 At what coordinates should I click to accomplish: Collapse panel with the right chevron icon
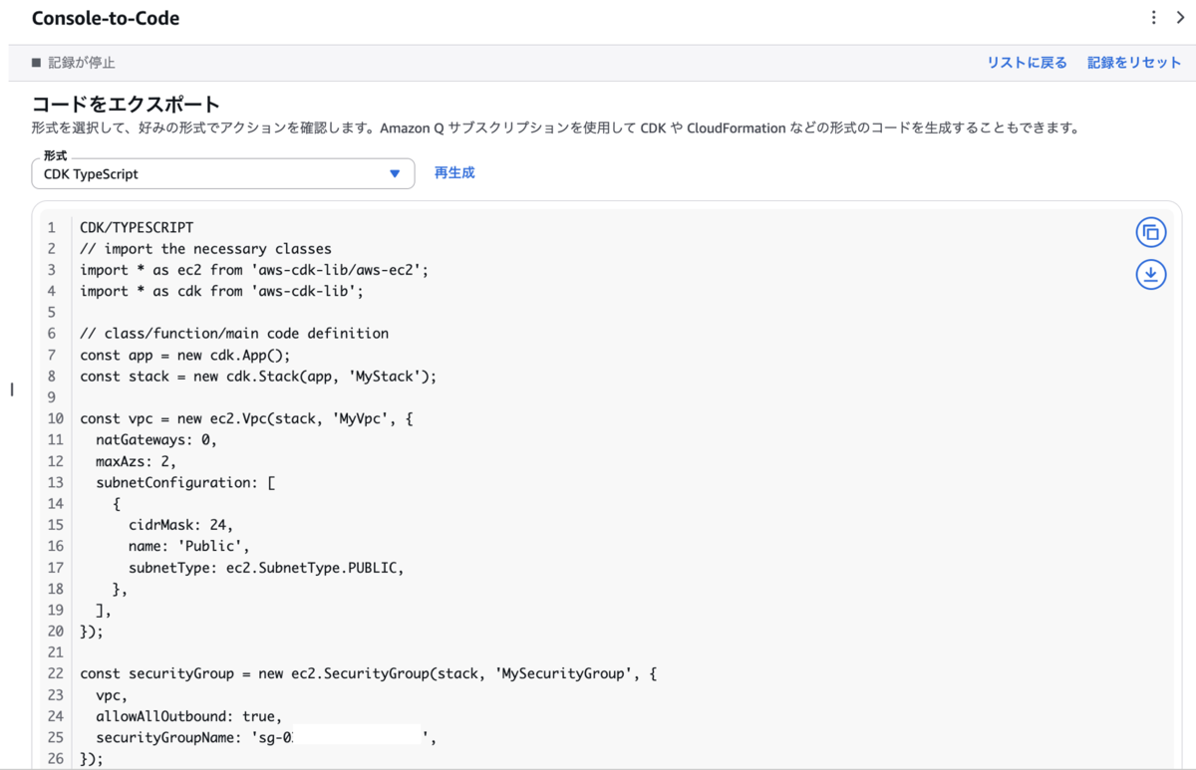[1179, 17]
